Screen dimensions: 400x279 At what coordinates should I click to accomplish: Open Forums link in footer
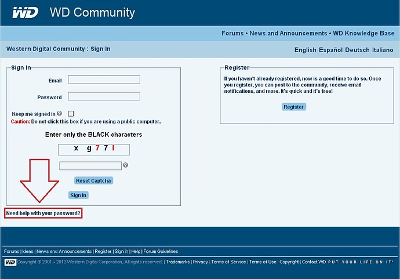point(12,251)
